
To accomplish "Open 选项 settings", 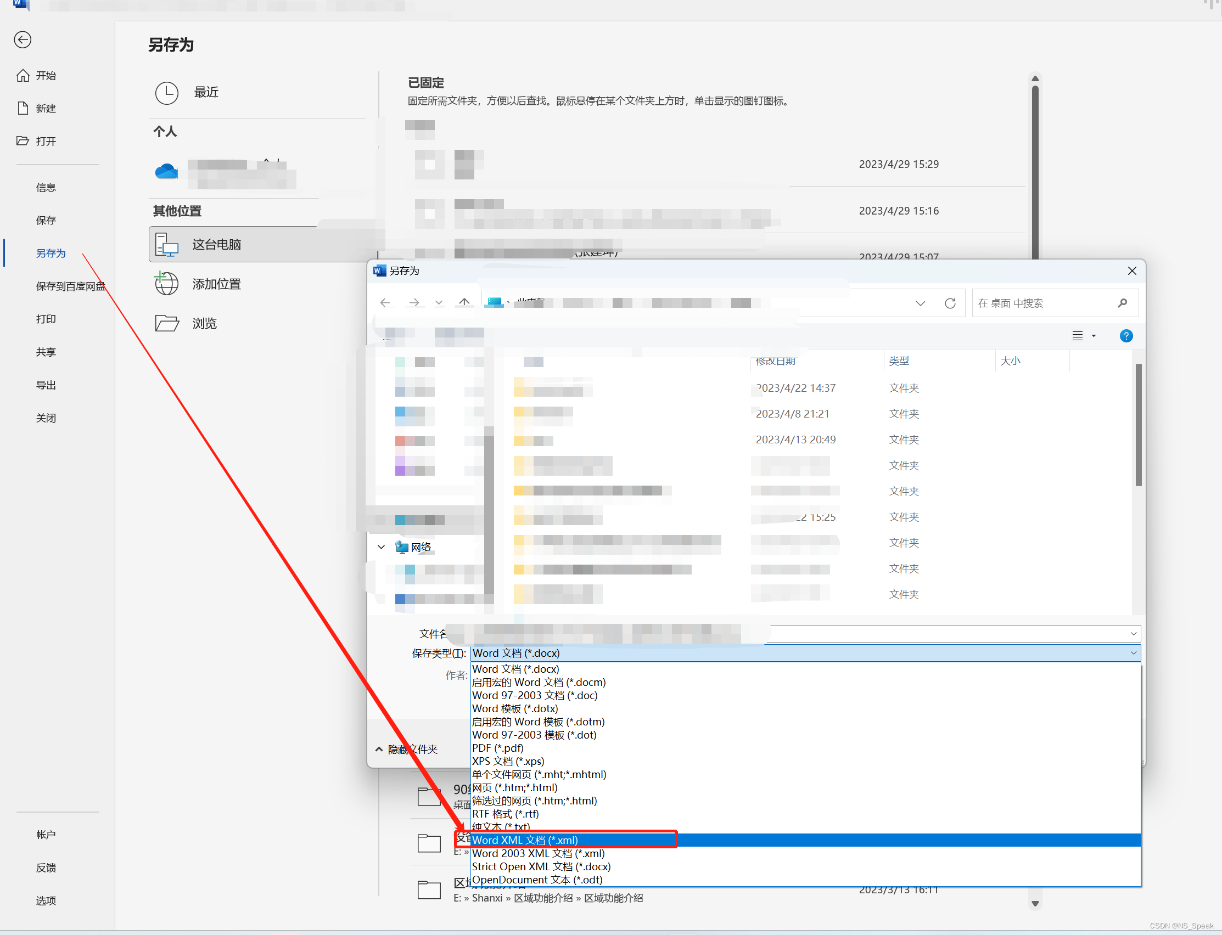I will (46, 900).
